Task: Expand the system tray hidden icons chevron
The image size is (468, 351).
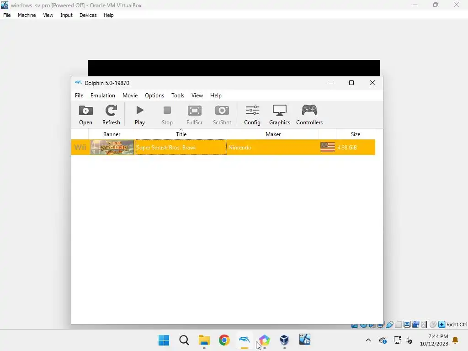Action: (x=368, y=340)
